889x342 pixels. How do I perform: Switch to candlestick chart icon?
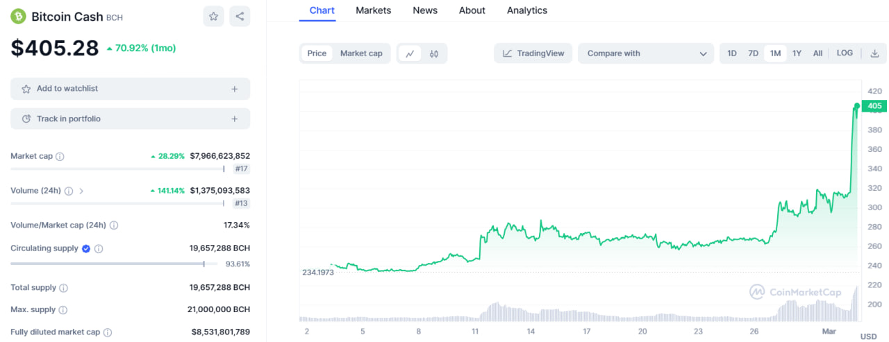pos(434,53)
